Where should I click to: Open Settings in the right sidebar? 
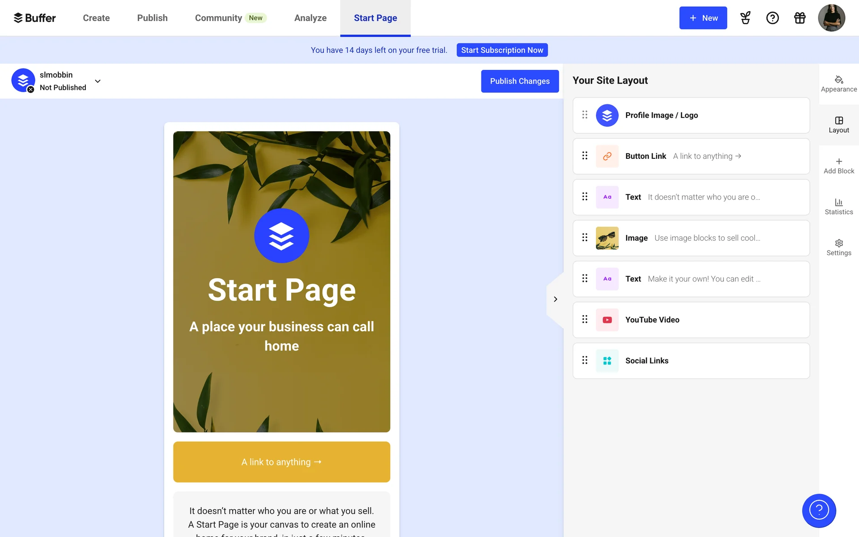point(838,247)
